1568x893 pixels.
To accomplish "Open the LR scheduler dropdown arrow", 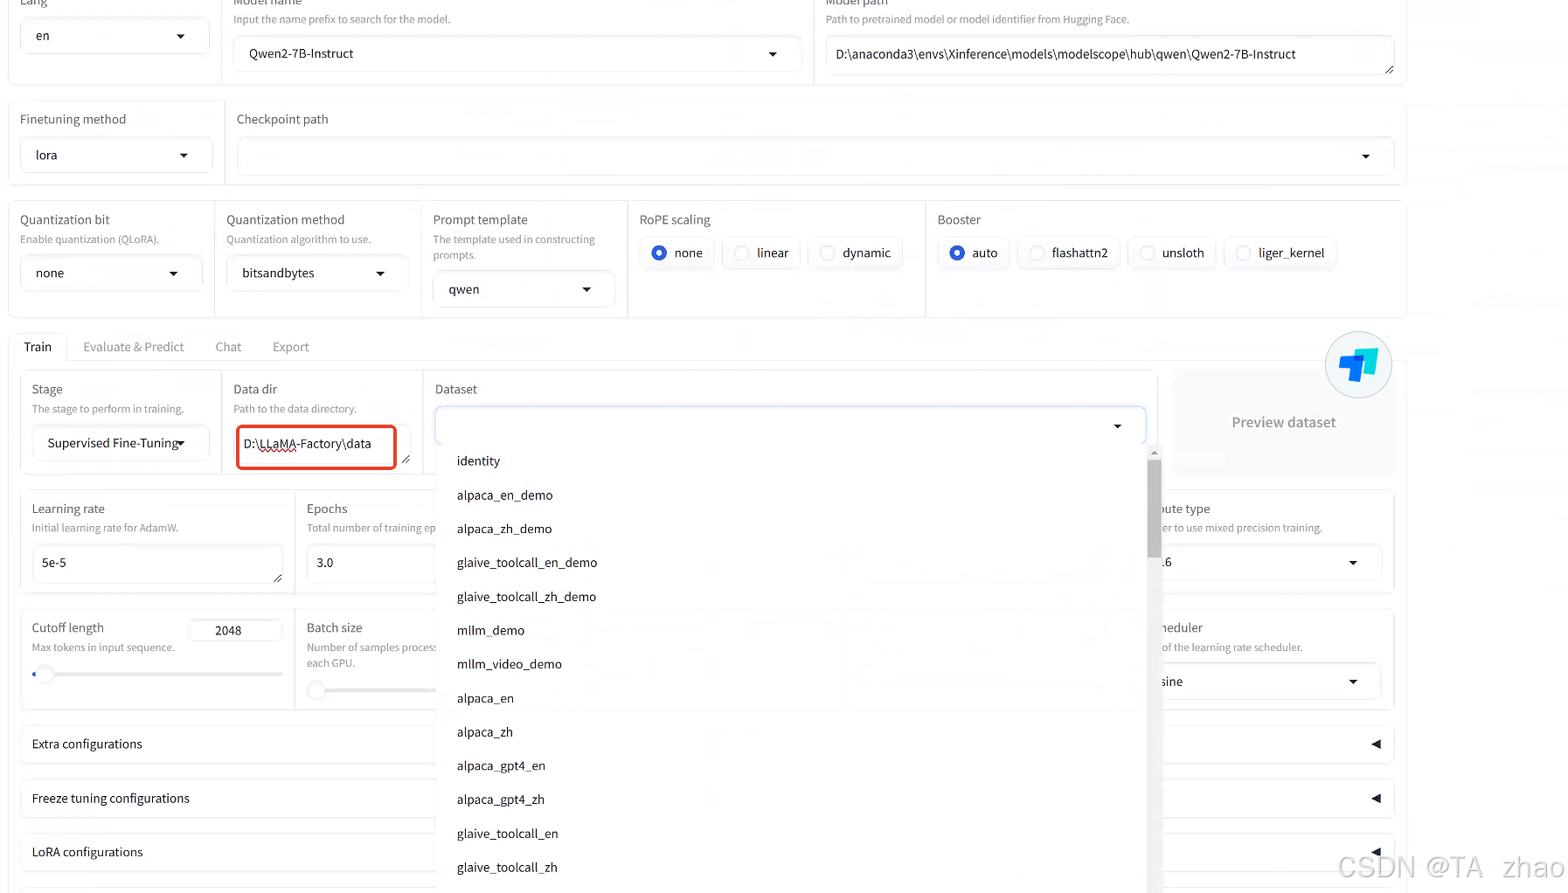I will (x=1353, y=682).
